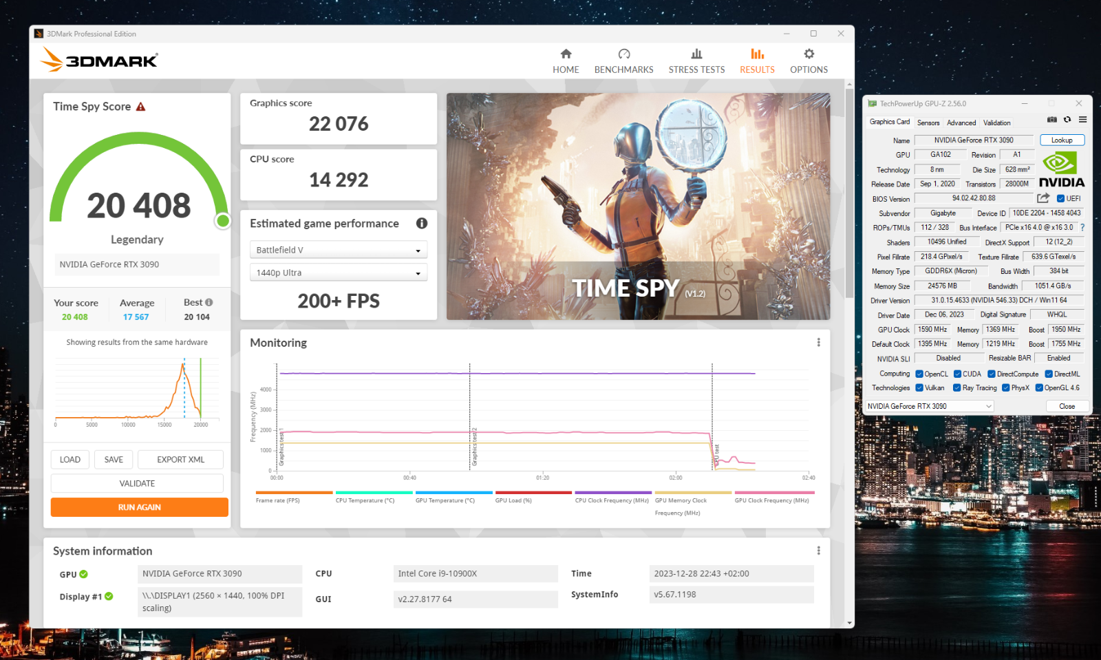Screen dimensions: 1101x660
Task: Click the Lookup button in GPU-Z
Action: click(x=1062, y=140)
